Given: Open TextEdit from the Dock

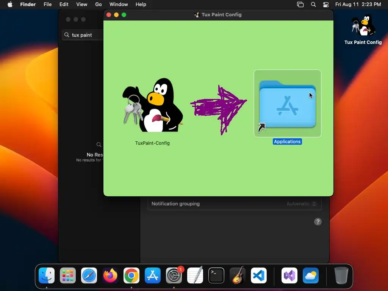Looking at the screenshot, I should click(x=195, y=275).
